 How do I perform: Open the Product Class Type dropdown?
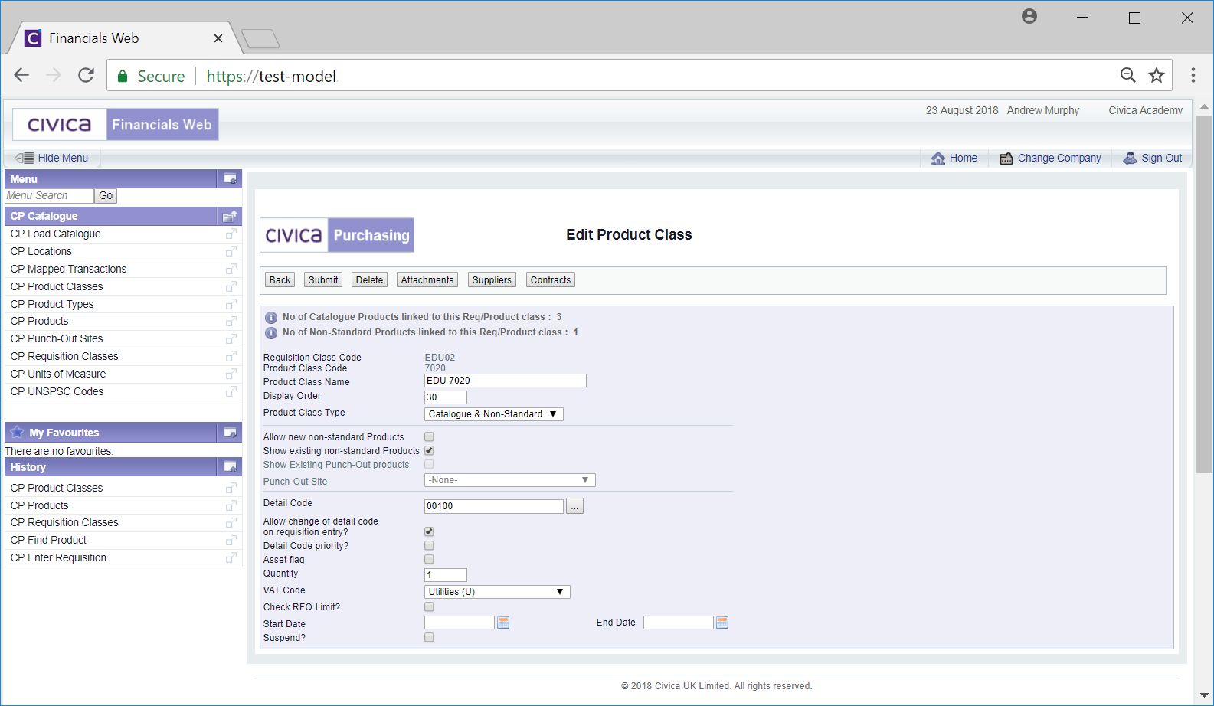point(494,414)
